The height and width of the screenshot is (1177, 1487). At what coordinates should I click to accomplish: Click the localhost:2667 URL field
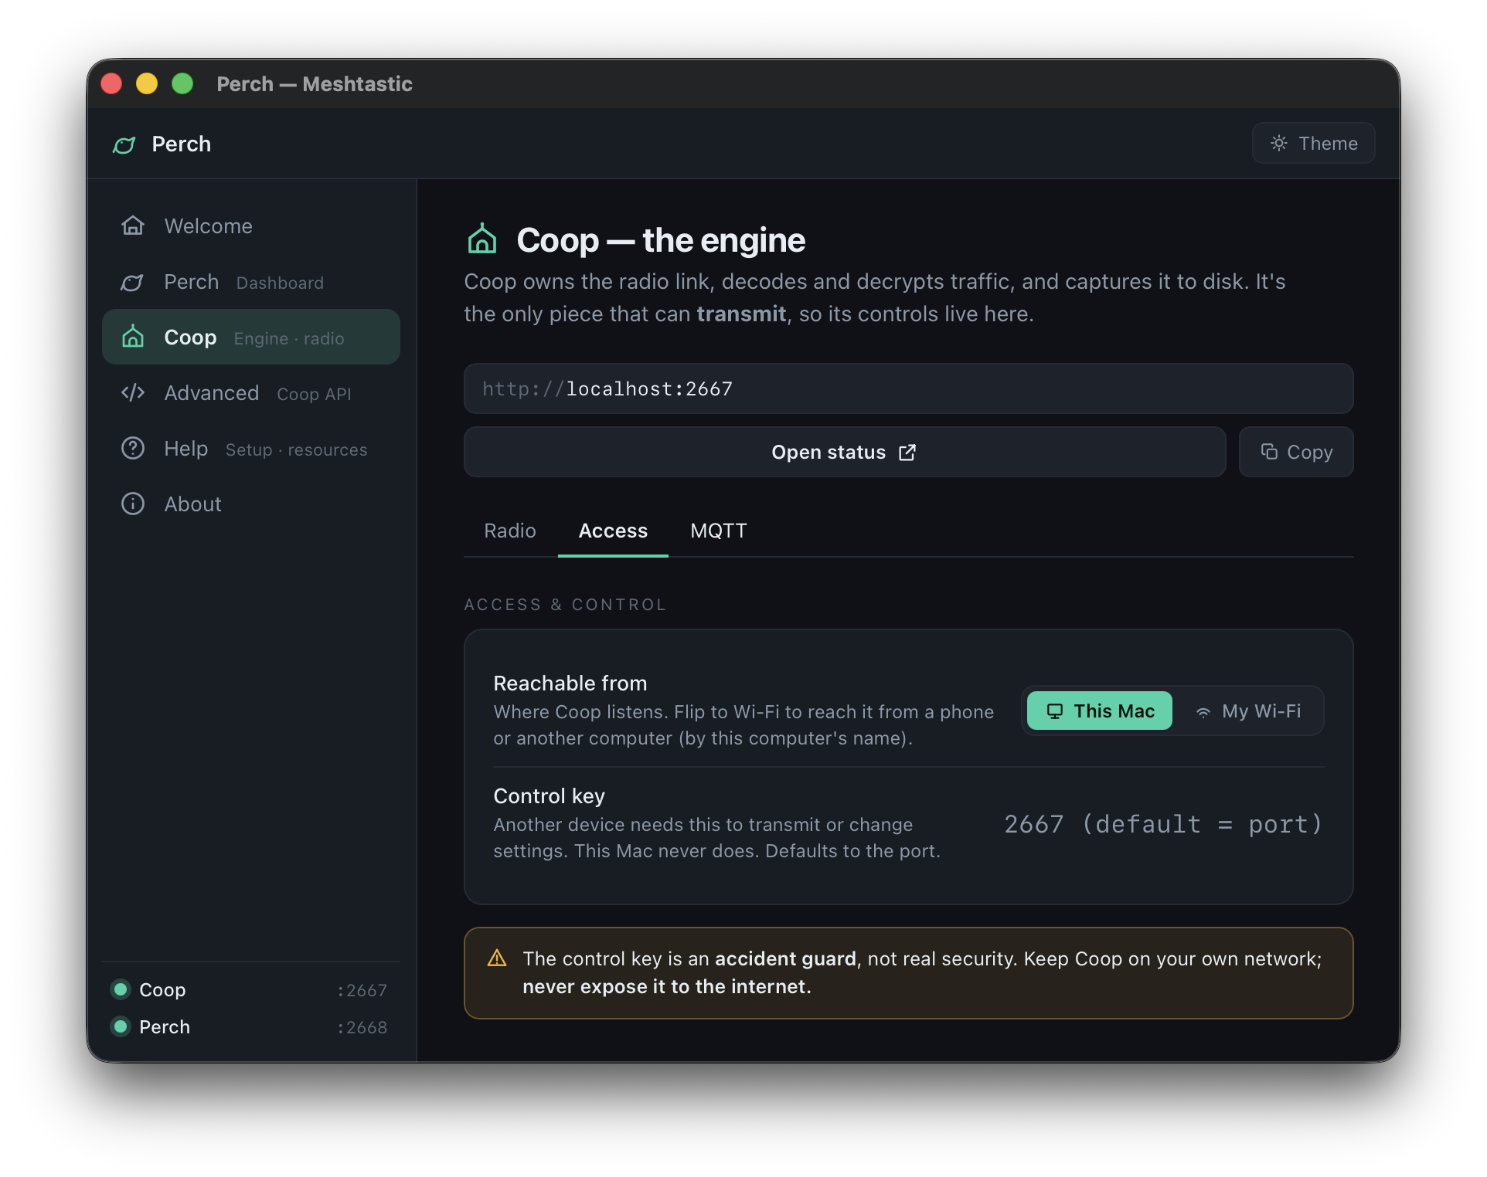pos(908,388)
